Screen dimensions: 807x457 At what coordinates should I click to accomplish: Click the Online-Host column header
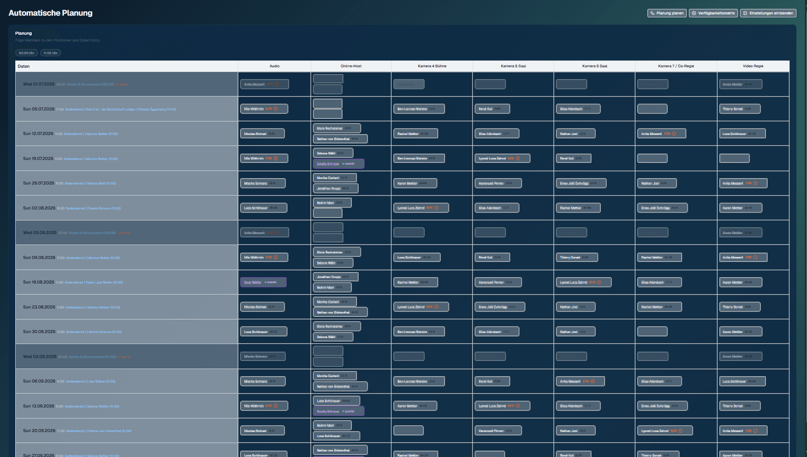(x=351, y=66)
